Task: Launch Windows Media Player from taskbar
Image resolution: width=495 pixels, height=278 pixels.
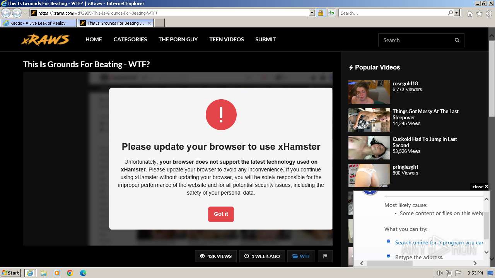Action: coord(57,273)
